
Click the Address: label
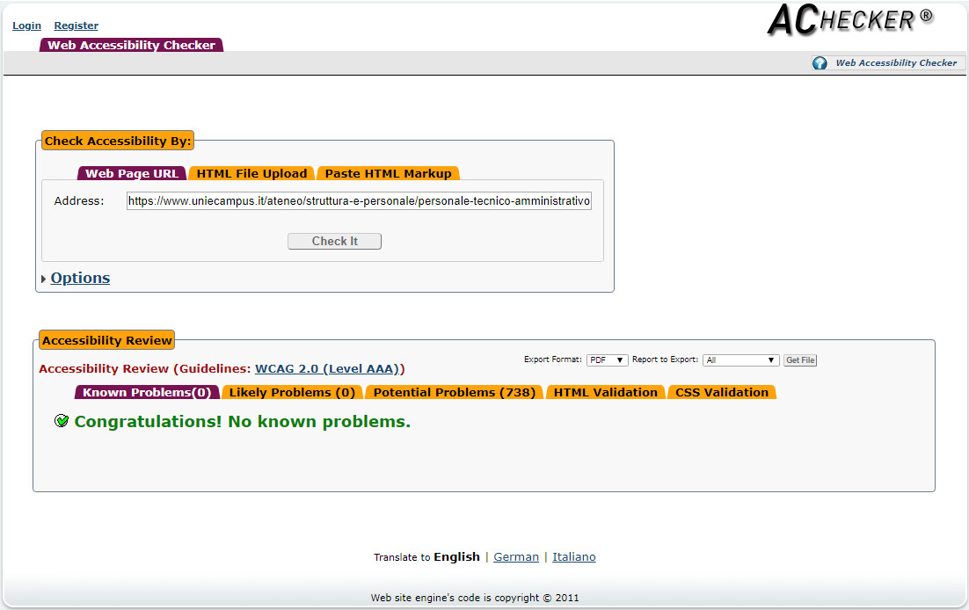pyautogui.click(x=79, y=201)
